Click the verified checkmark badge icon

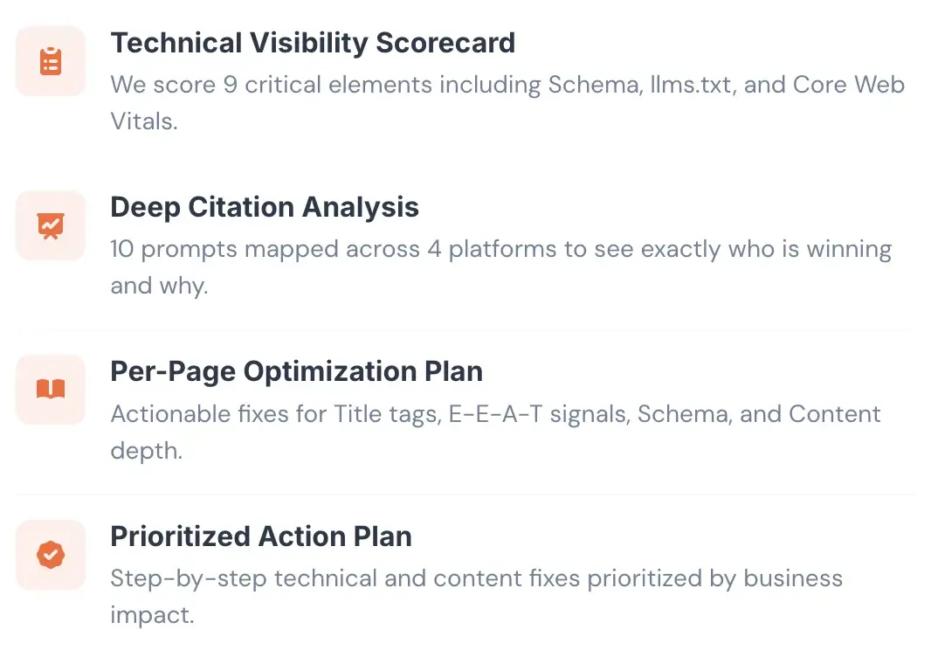(51, 554)
